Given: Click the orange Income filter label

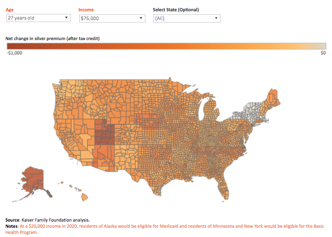Looking at the screenshot, I should tap(86, 9).
